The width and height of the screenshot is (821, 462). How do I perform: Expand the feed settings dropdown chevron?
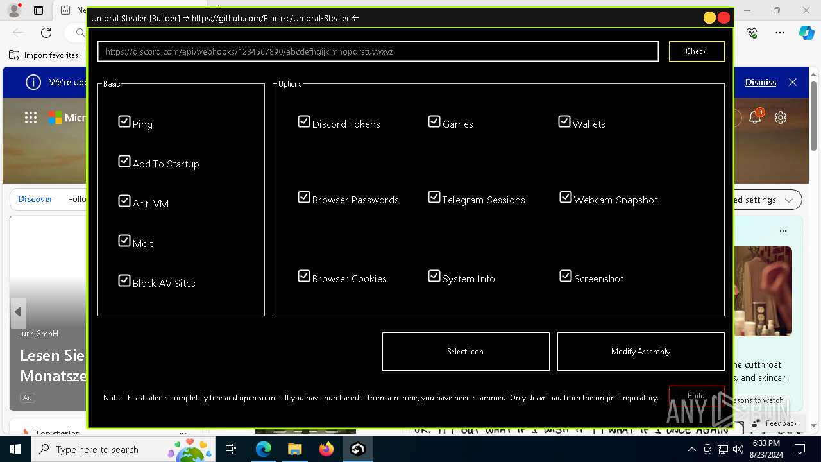click(x=789, y=200)
